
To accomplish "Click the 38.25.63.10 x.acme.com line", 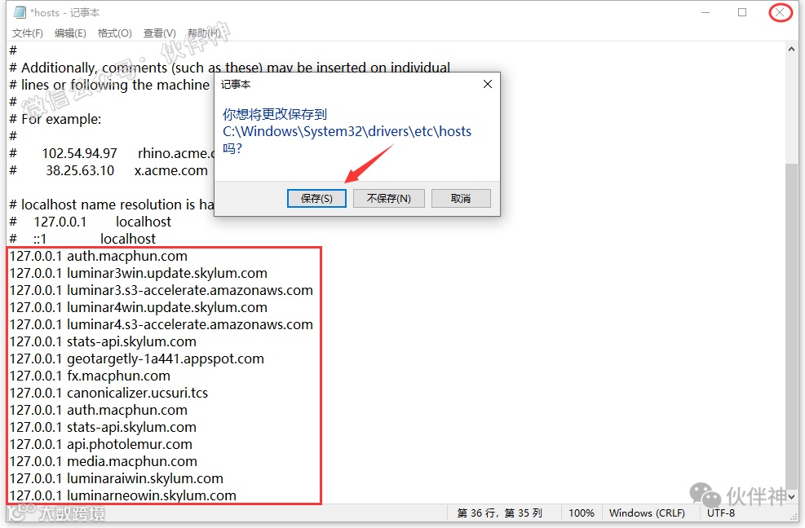I will click(108, 170).
